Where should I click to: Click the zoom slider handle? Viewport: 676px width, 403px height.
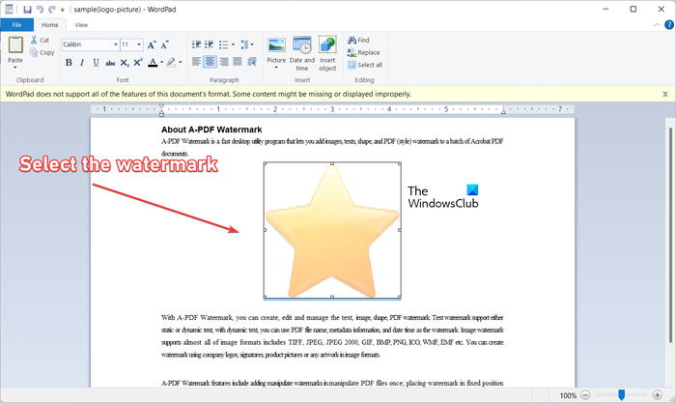click(x=621, y=394)
